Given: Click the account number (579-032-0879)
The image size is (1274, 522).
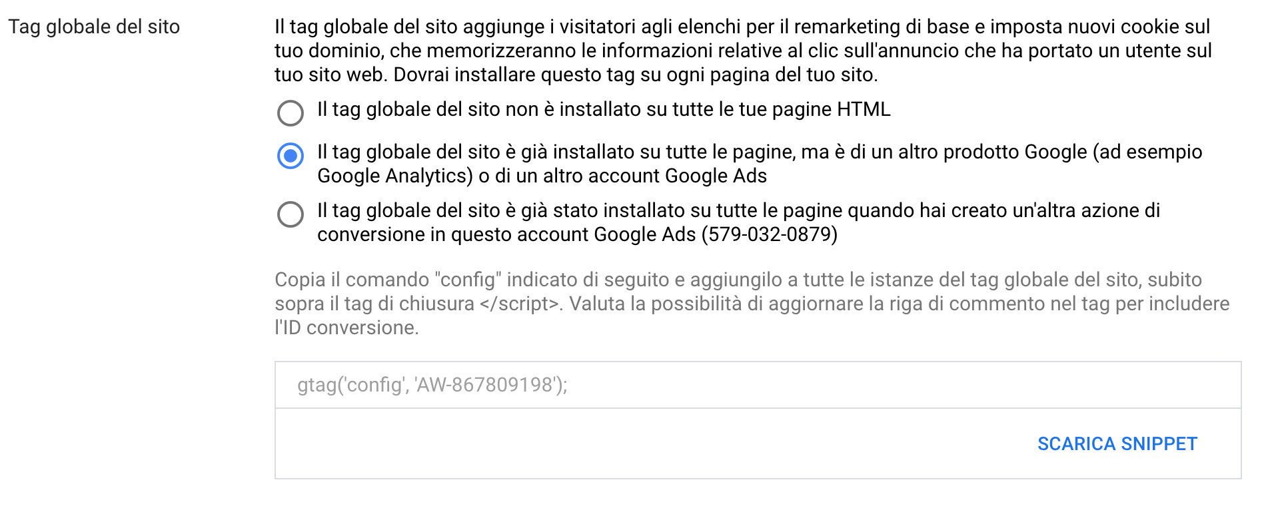Looking at the screenshot, I should click(770, 234).
